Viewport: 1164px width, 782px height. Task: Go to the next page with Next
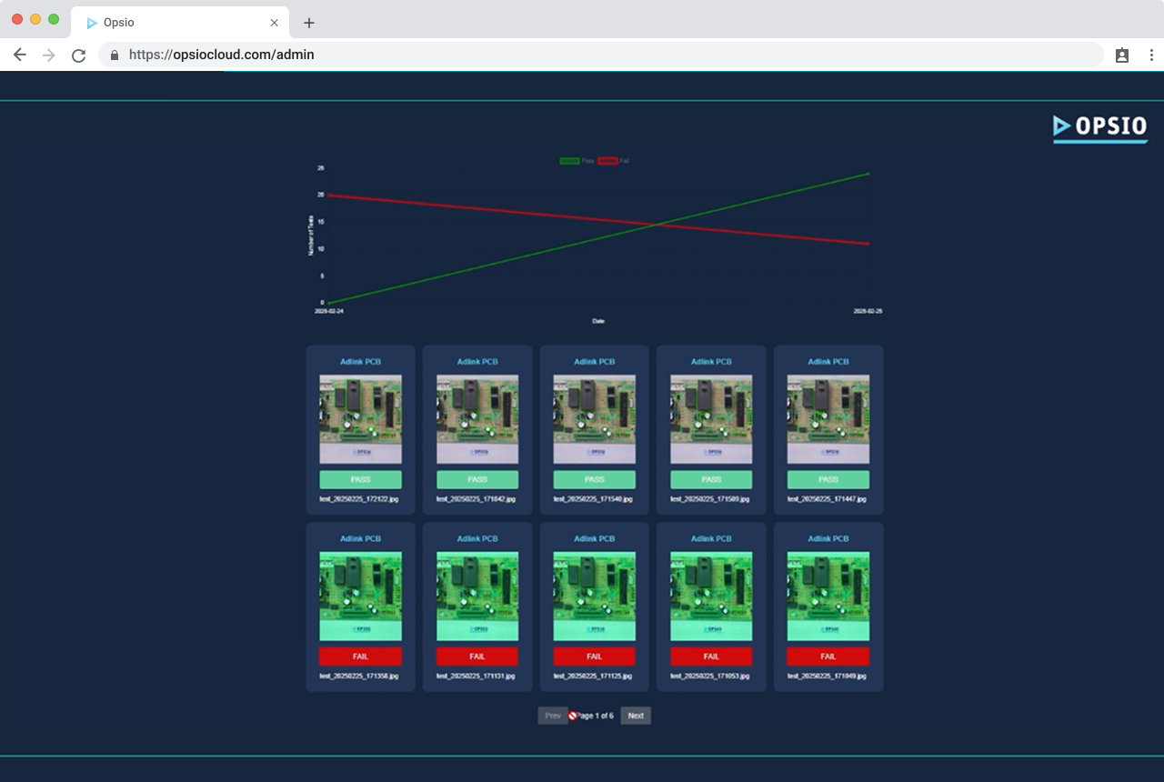pos(636,716)
